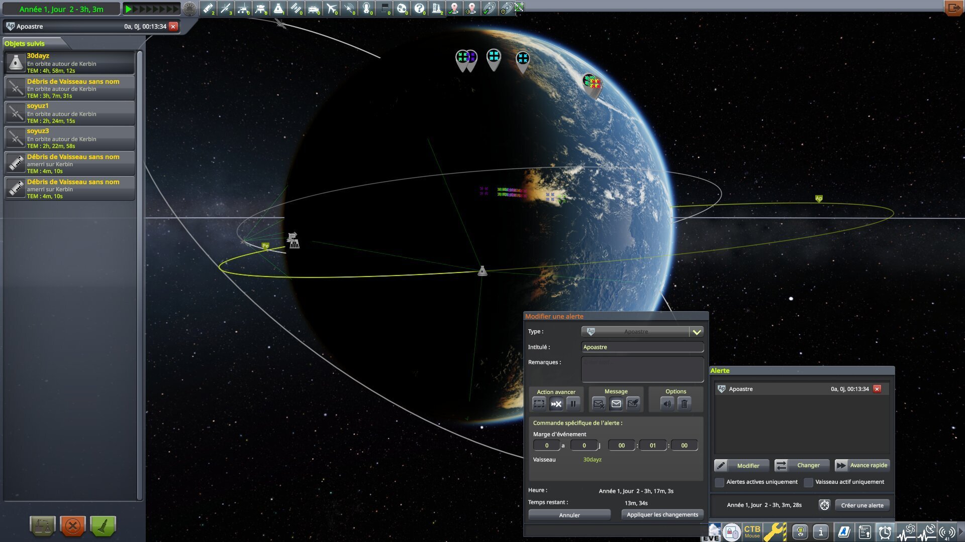Screen dimensions: 965x542
Task: Click 'Appliquer les changements' button
Action: [662, 515]
